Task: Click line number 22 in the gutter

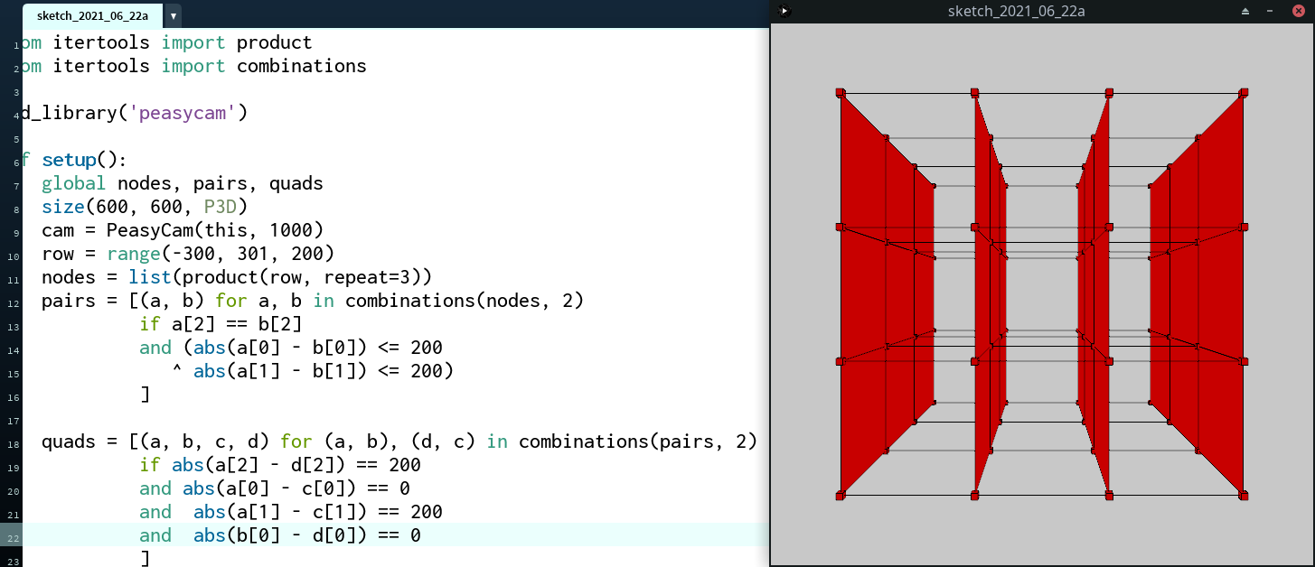Action: 15,537
